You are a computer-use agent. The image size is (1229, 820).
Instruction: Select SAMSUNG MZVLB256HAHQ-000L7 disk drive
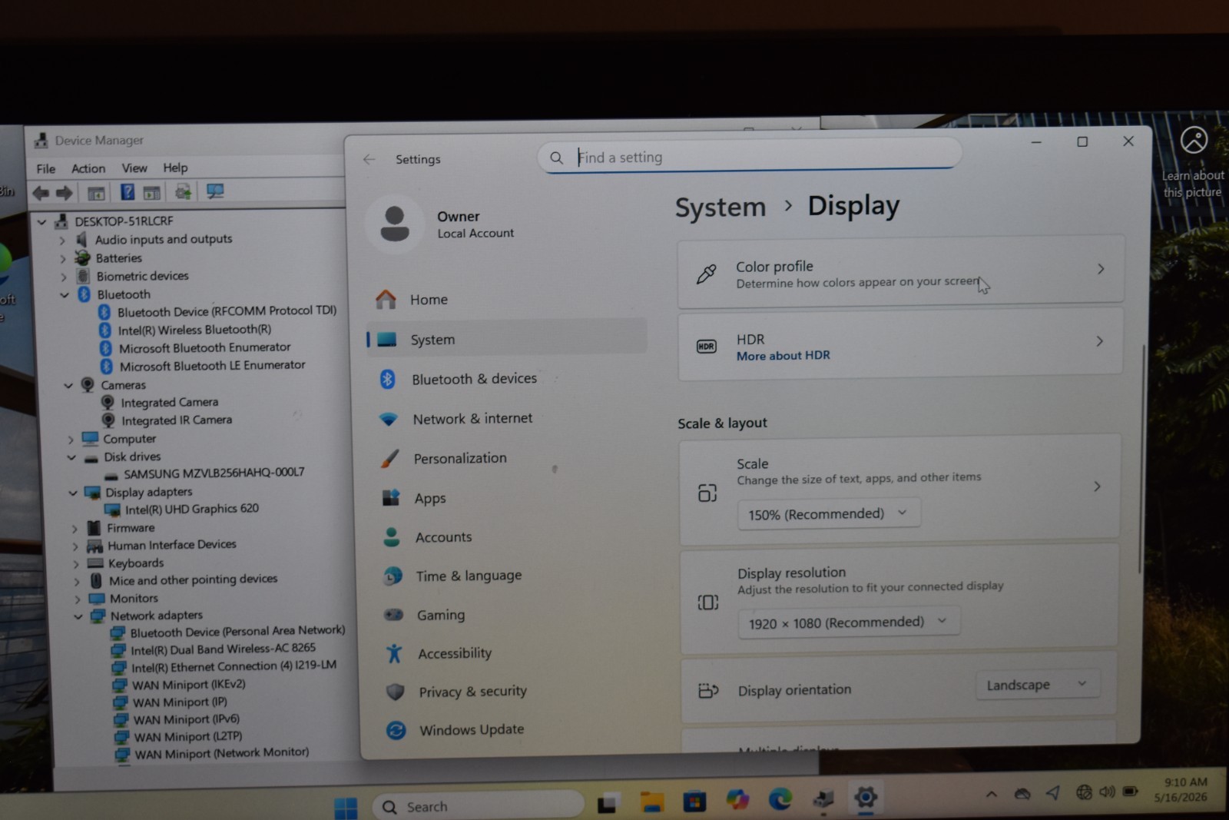(214, 473)
